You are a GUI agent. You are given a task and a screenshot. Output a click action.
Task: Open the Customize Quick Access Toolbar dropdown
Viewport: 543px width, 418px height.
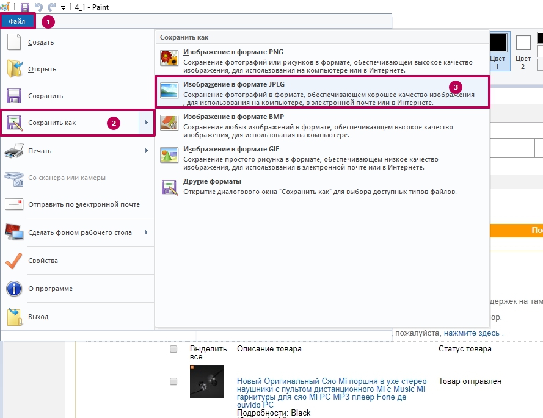[64, 7]
